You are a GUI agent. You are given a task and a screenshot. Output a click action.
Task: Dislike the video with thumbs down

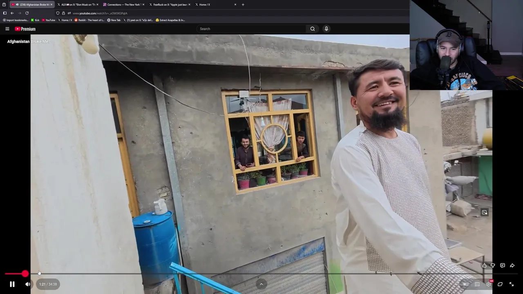pos(493,265)
